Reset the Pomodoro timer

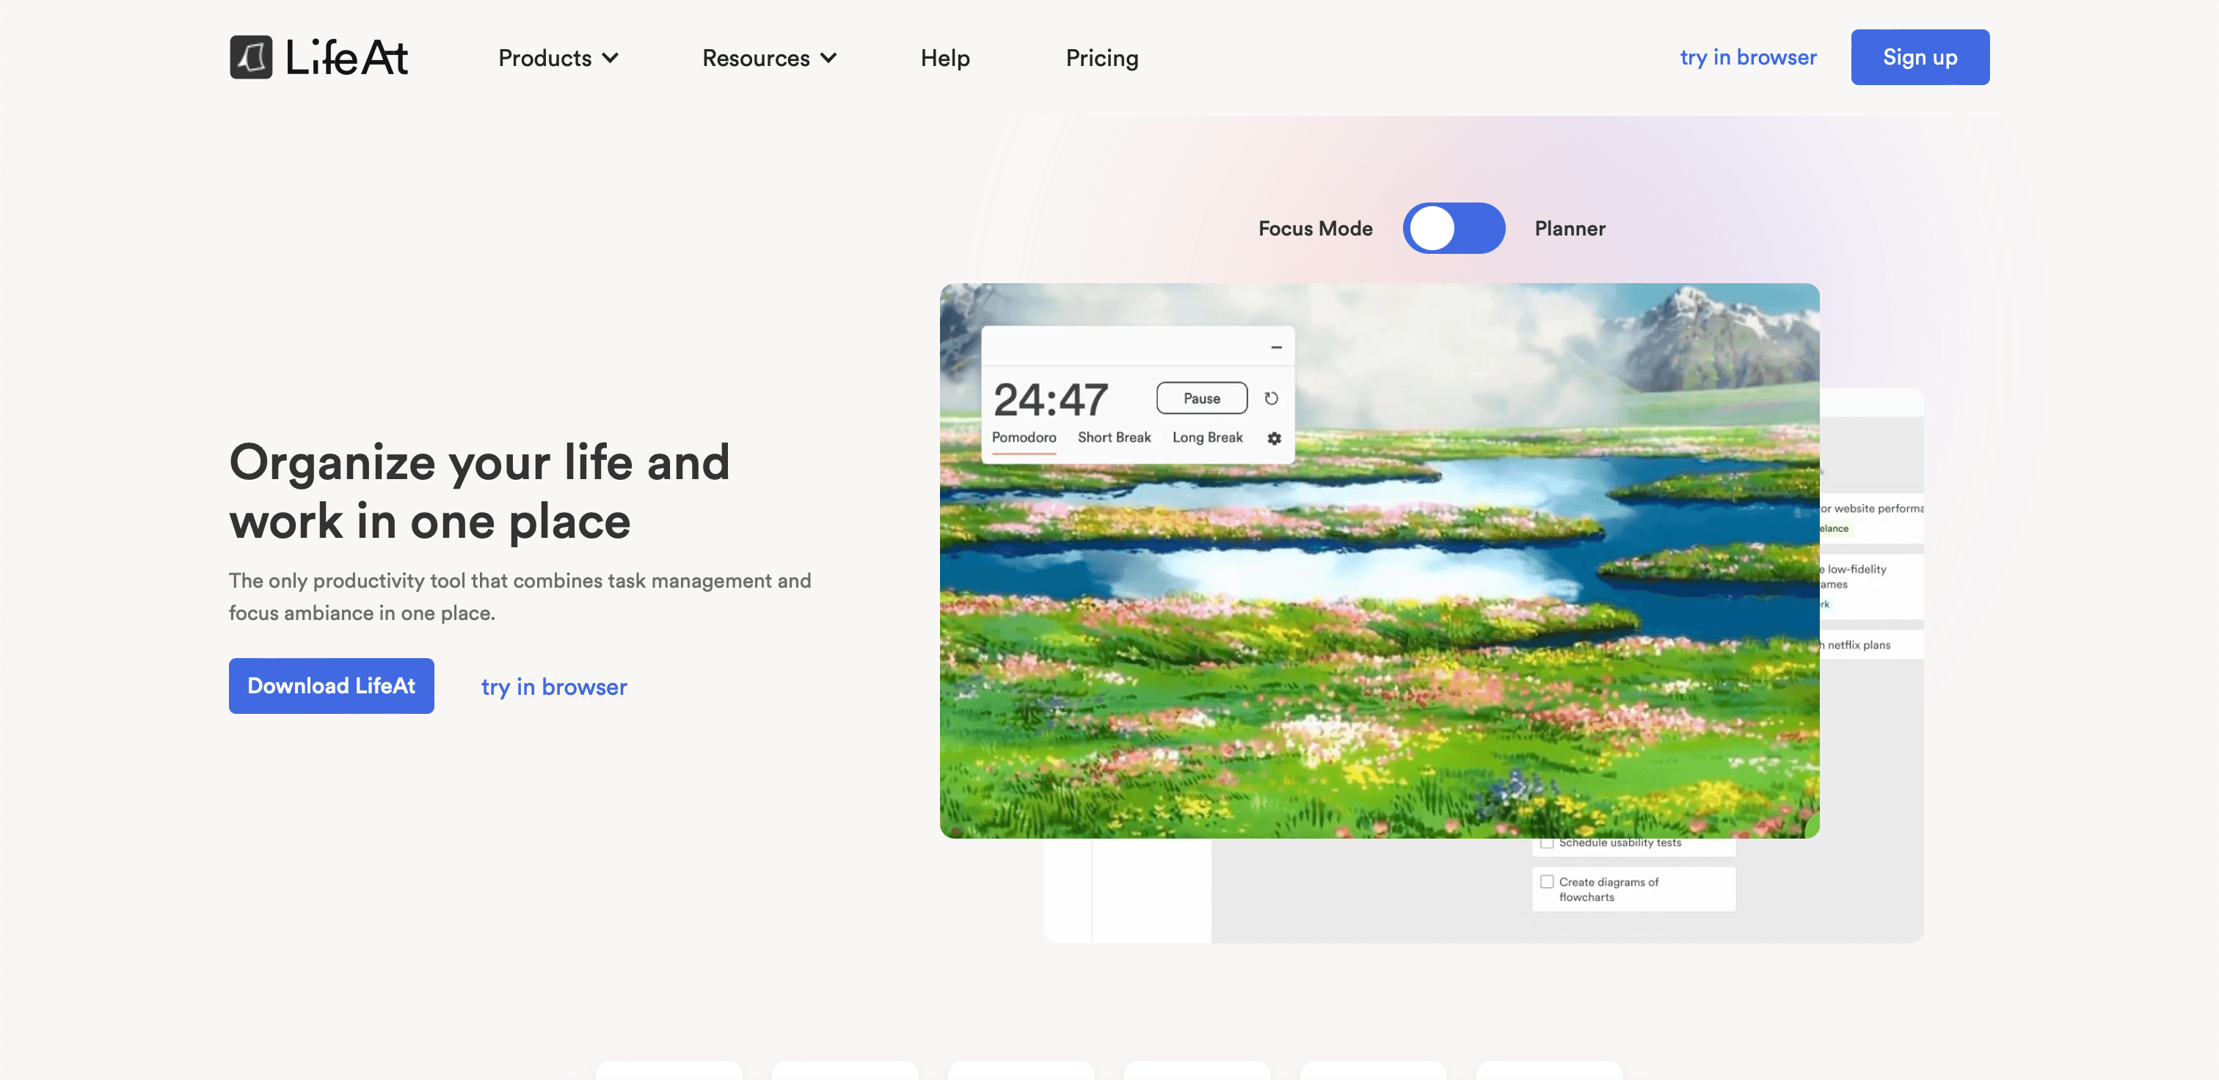pos(1271,398)
